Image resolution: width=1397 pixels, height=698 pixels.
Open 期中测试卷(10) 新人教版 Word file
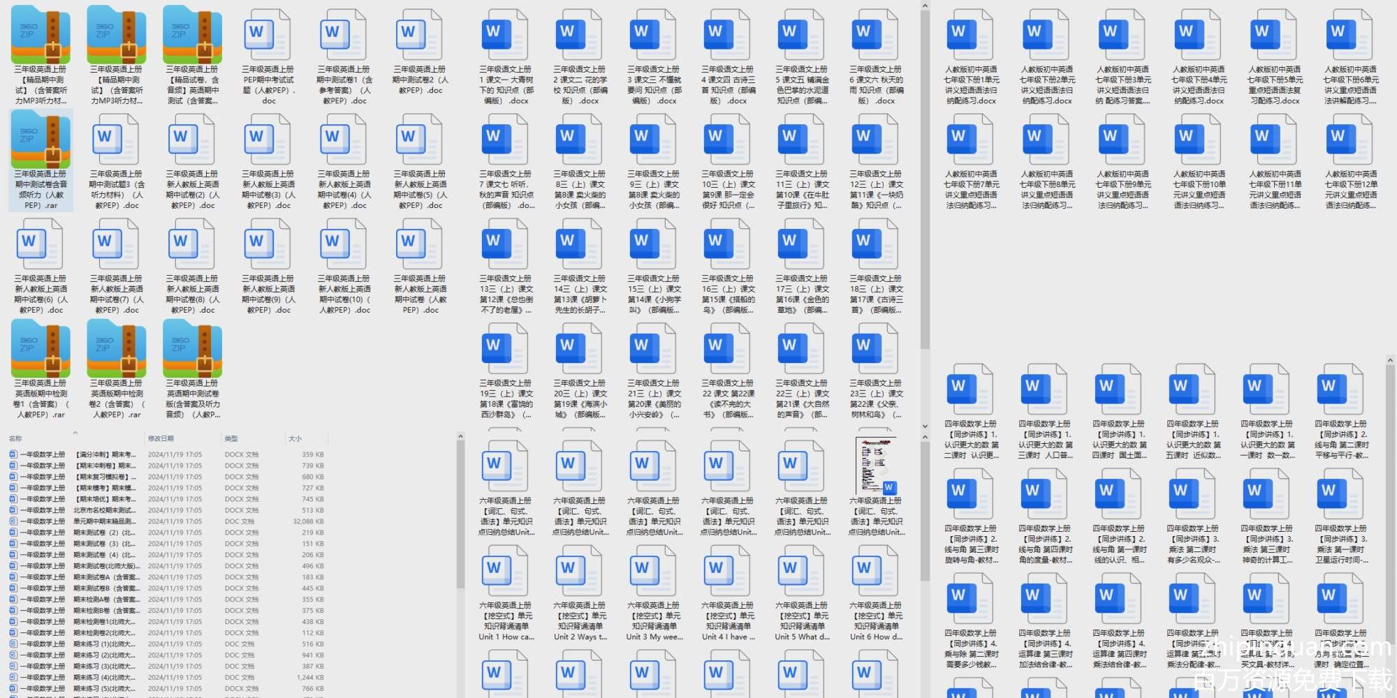(344, 265)
